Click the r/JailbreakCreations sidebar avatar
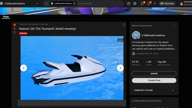The height and width of the screenshot is (108, 192). tap(136, 35)
